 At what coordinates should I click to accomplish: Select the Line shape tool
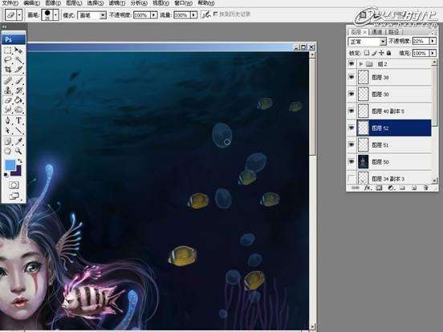[18, 130]
